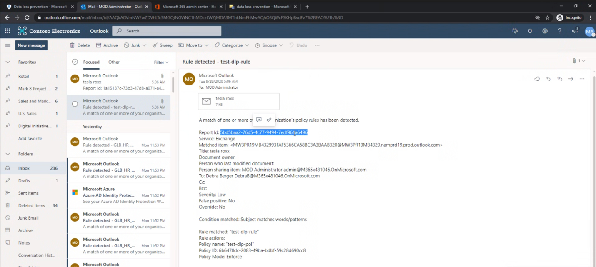Open the tesla roxx message at 5:06 AM
This screenshot has height=267, width=596.
coord(118,82)
